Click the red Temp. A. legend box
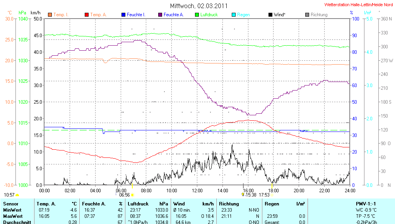395x224 pixels. click(x=86, y=15)
